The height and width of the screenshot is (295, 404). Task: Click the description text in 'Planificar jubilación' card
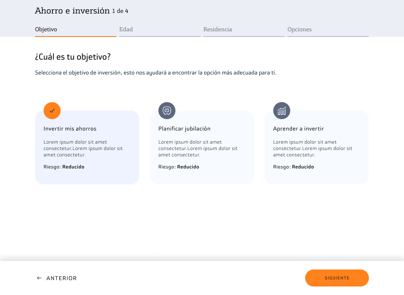(x=198, y=149)
